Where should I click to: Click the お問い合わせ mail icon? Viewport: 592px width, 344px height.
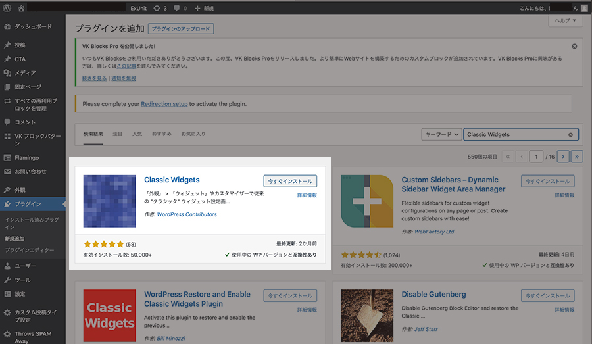[x=7, y=172]
